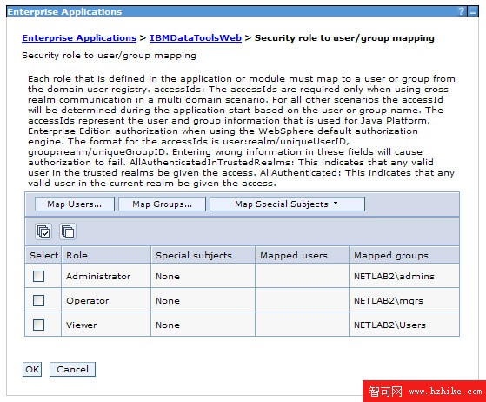
Task: Click the Mapped groups column header
Action: click(404, 255)
